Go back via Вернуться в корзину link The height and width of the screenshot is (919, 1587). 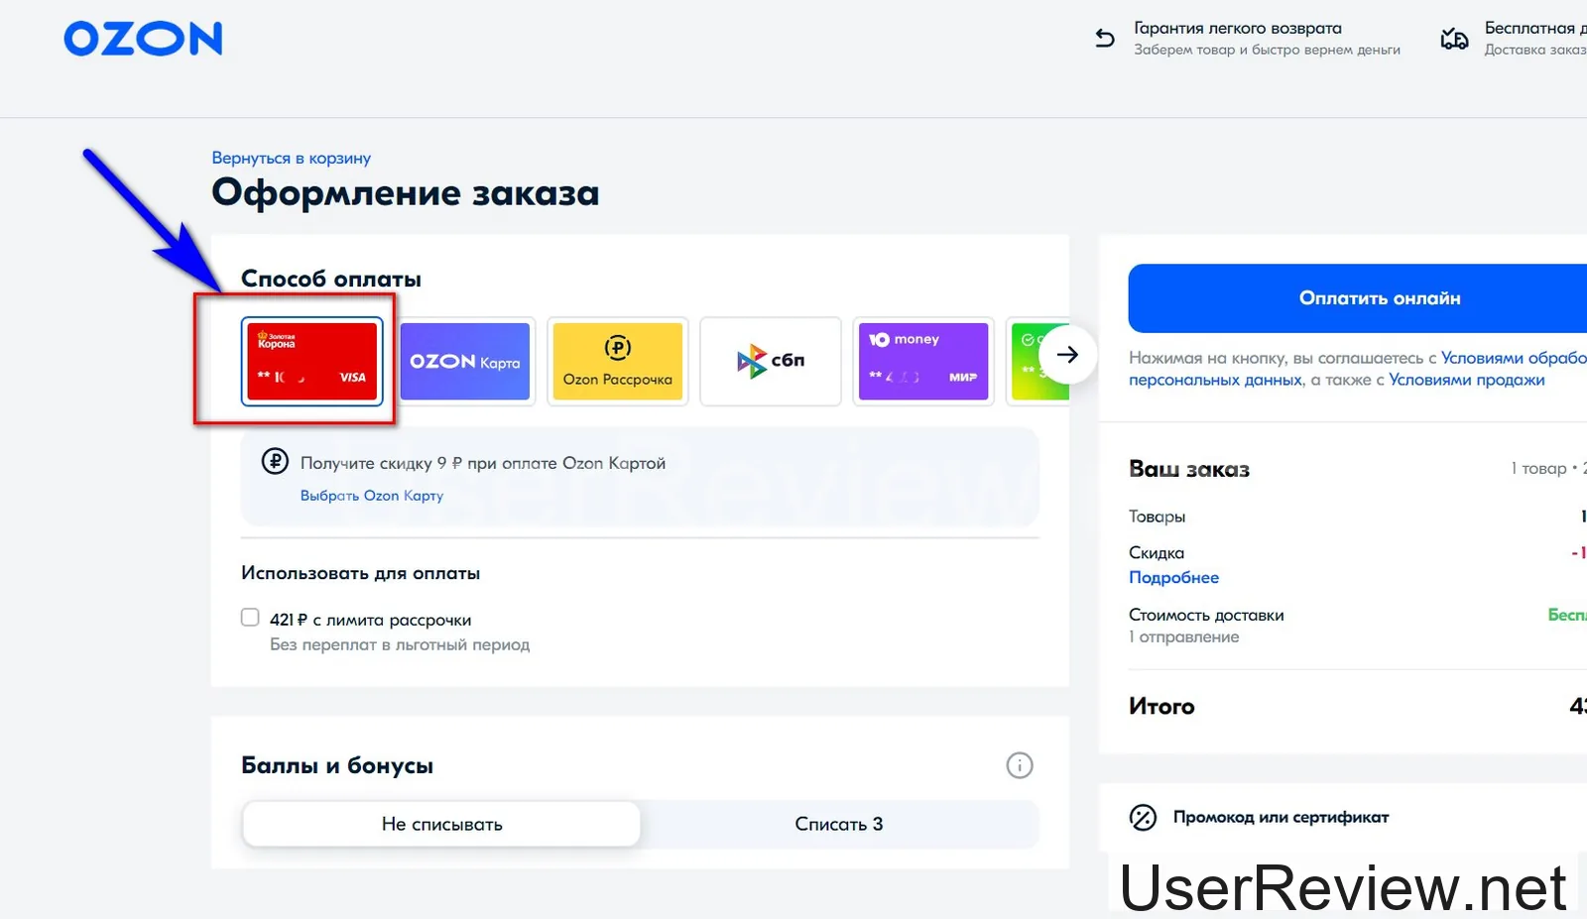[291, 159]
